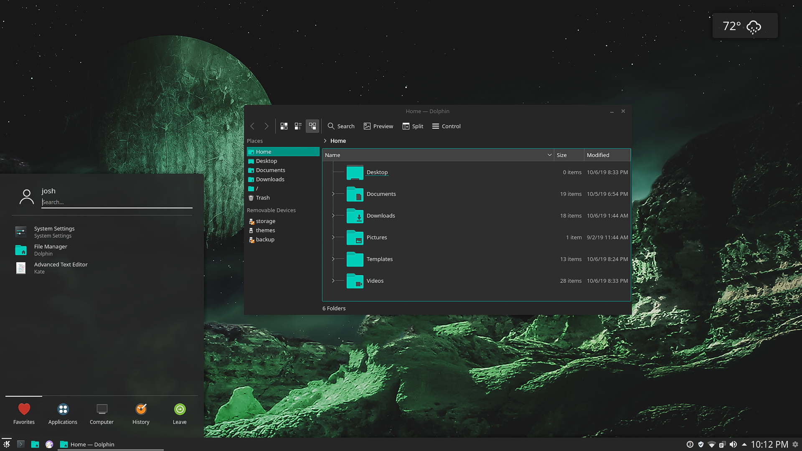Viewport: 802px width, 451px height.
Task: Select the Videos folder icon
Action: [x=355, y=281]
